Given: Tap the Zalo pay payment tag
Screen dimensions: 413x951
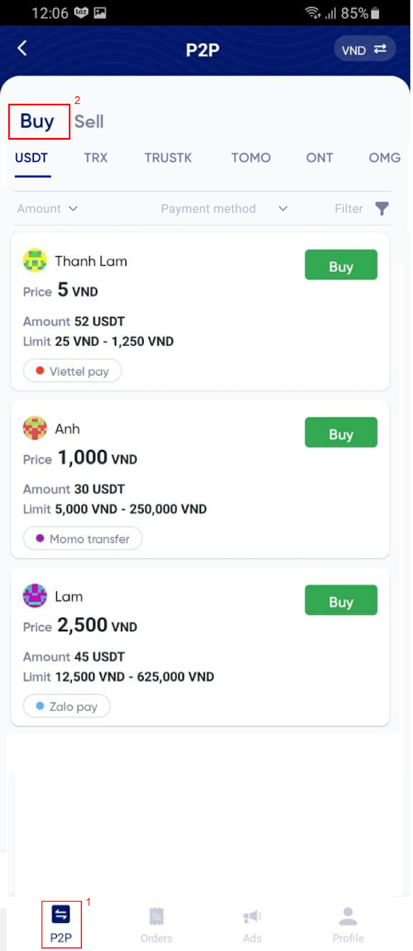Looking at the screenshot, I should click(x=67, y=706).
